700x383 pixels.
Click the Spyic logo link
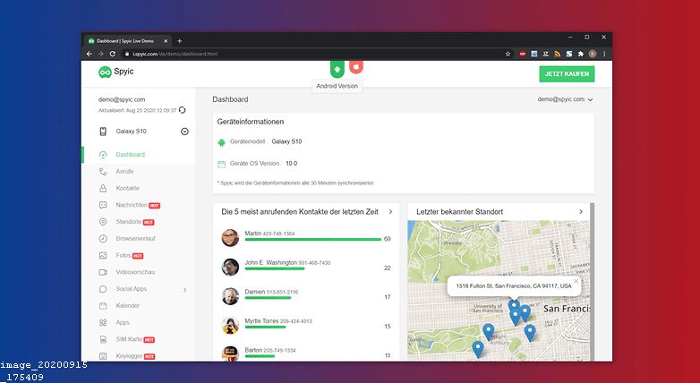tap(118, 72)
